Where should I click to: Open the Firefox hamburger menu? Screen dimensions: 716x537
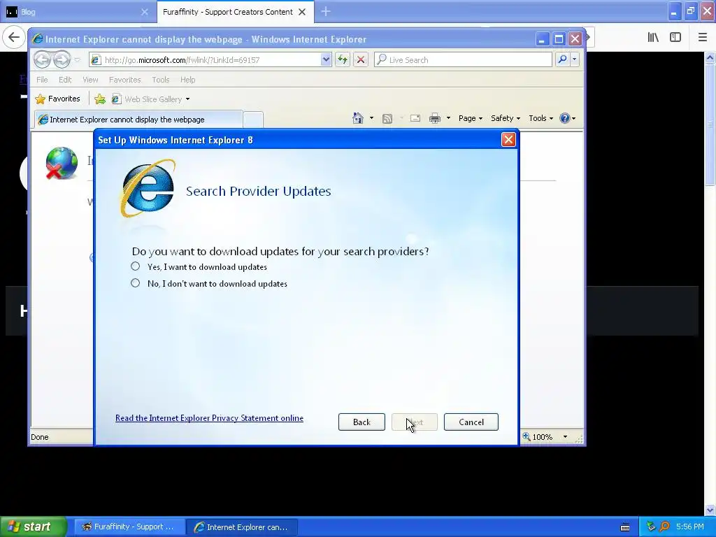click(x=702, y=38)
